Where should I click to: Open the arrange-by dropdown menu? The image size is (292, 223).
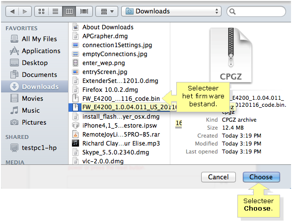pos(107,11)
